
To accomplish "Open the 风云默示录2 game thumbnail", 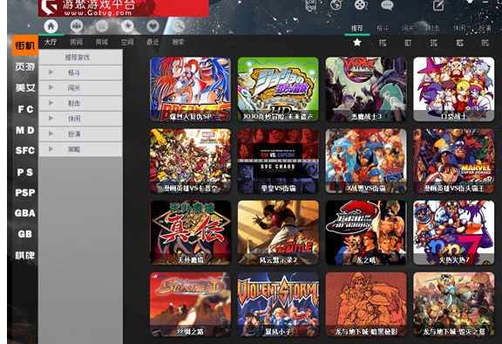I will 278,233.
